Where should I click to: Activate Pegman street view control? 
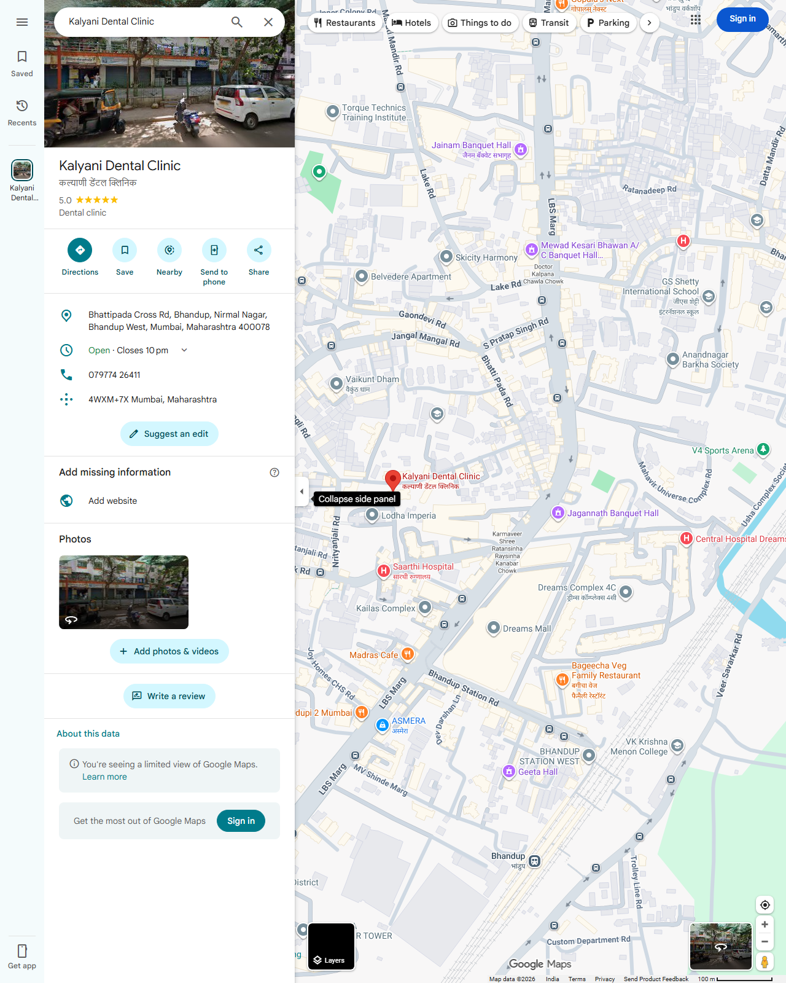[765, 961]
